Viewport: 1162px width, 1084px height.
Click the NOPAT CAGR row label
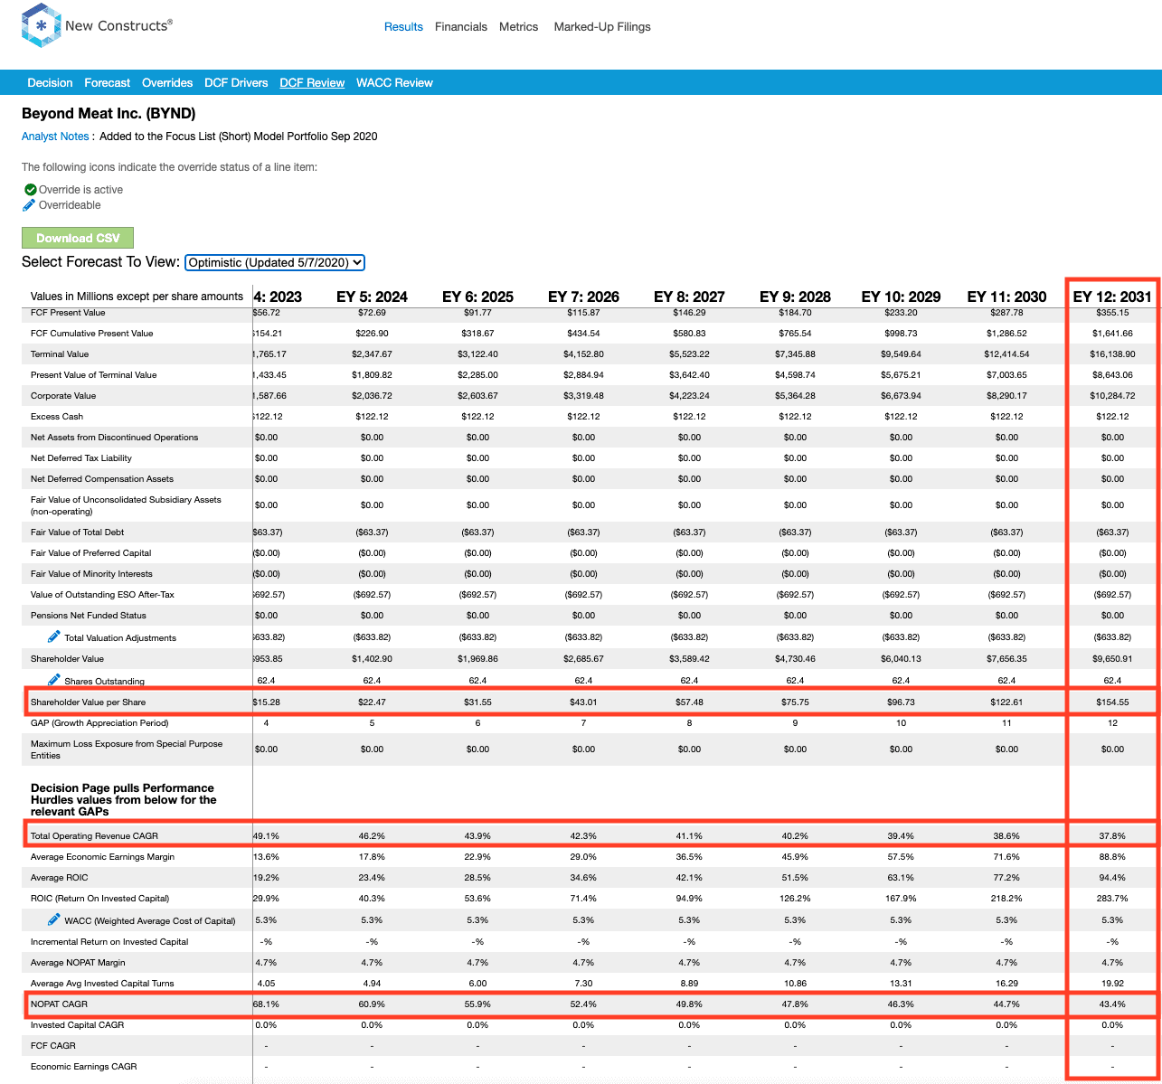point(59,1004)
